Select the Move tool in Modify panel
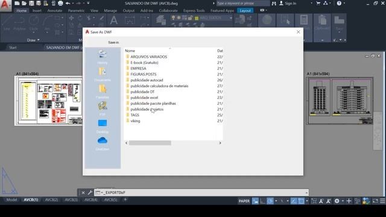 71,18
